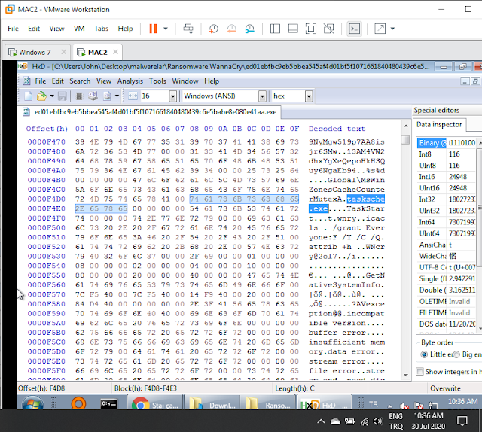Screen dimensions: 482x432
Task: Open the dropdown arrow beside the pause icon
Action: 166,29
